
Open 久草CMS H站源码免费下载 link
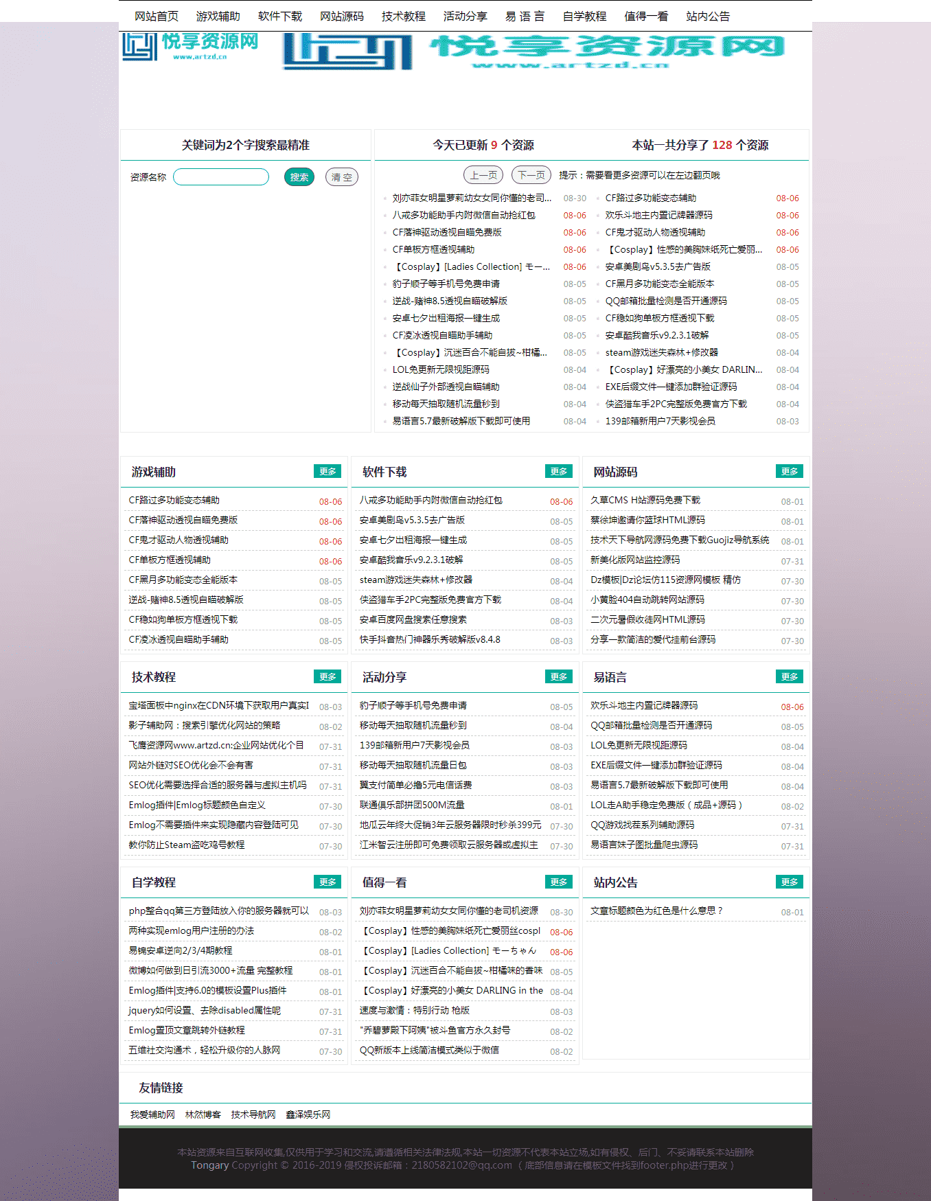pos(645,500)
